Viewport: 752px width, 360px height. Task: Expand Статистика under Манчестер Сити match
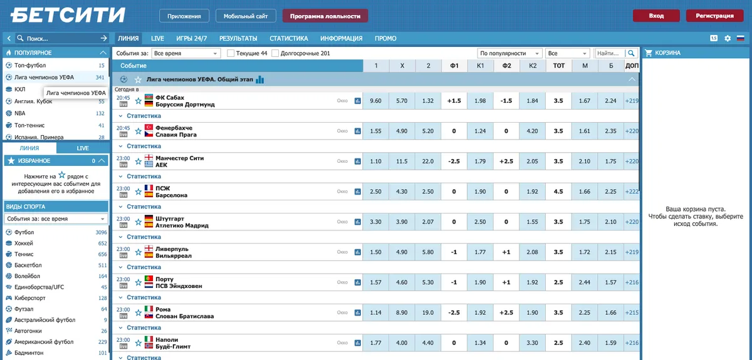click(x=144, y=177)
